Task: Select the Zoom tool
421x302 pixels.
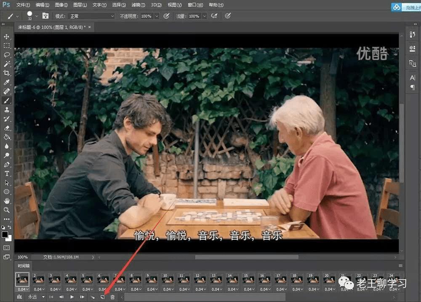Action: point(7,210)
